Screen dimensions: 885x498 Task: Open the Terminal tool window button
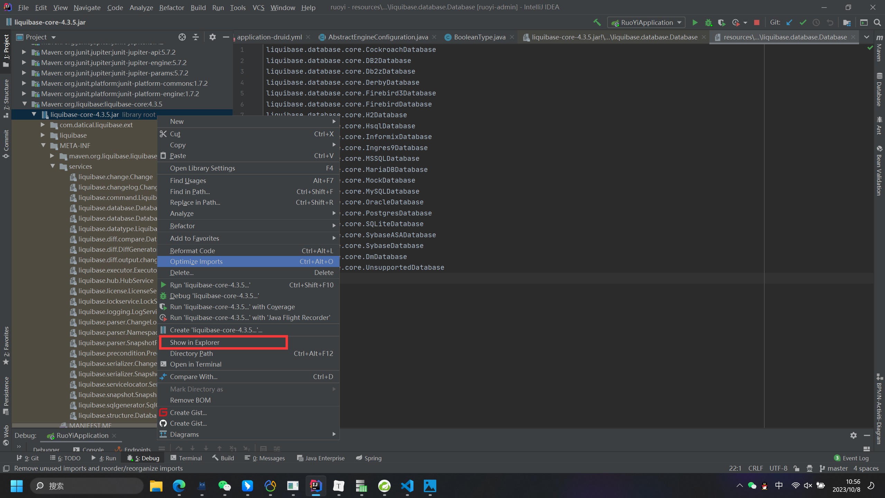point(186,458)
